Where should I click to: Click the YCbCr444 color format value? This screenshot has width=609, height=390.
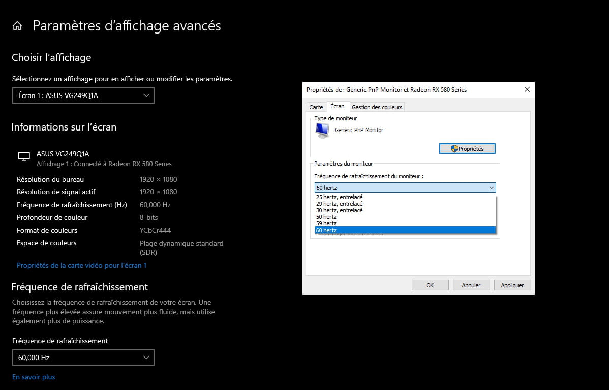click(x=155, y=231)
